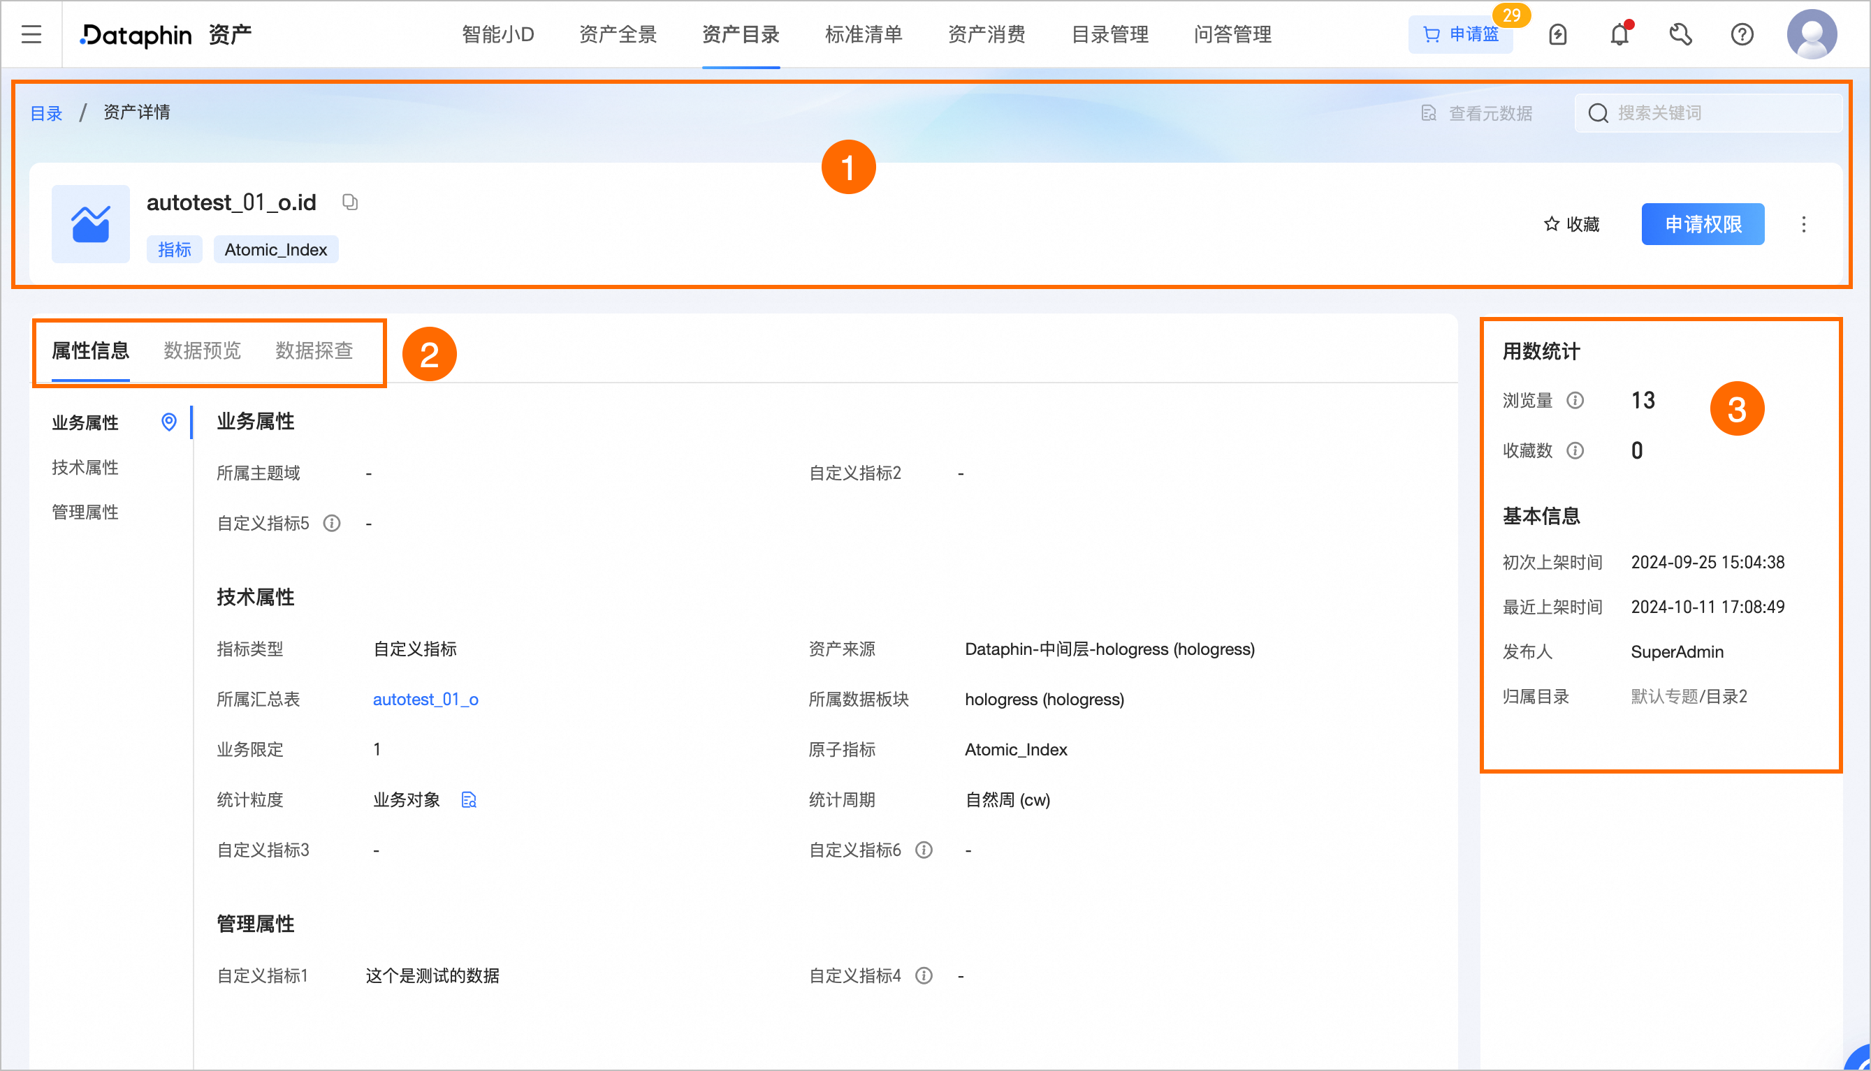Copy the asset name autotest_01_o.id
Image resolution: width=1871 pixels, height=1071 pixels.
(x=350, y=202)
